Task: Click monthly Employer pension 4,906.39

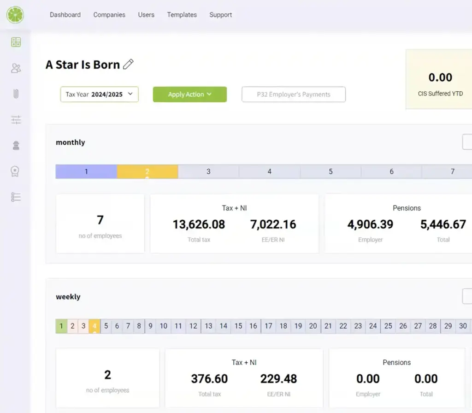Action: click(x=370, y=224)
